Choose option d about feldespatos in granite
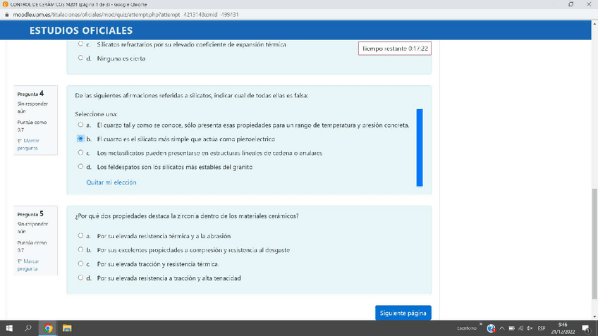 [x=80, y=167]
